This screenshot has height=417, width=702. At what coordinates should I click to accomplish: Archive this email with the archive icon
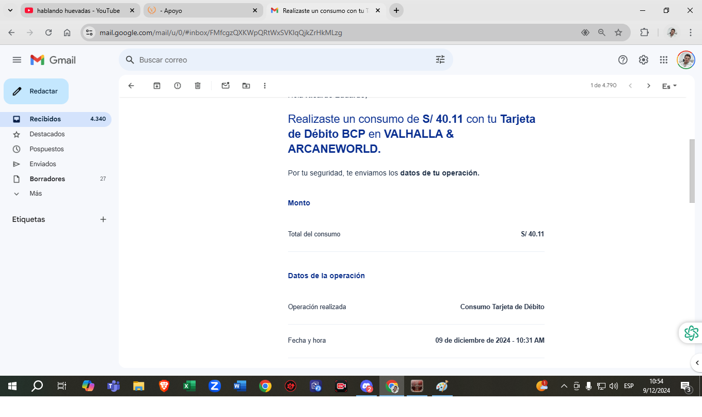[x=157, y=86]
